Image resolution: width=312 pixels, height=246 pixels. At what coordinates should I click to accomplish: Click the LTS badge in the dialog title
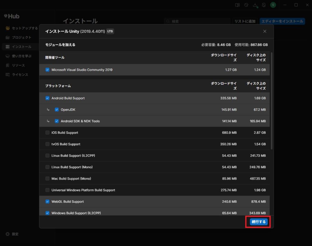tap(110, 31)
